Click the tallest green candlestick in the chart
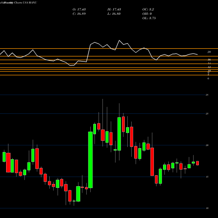The height and width of the screenshot is (218, 218). [90, 160]
